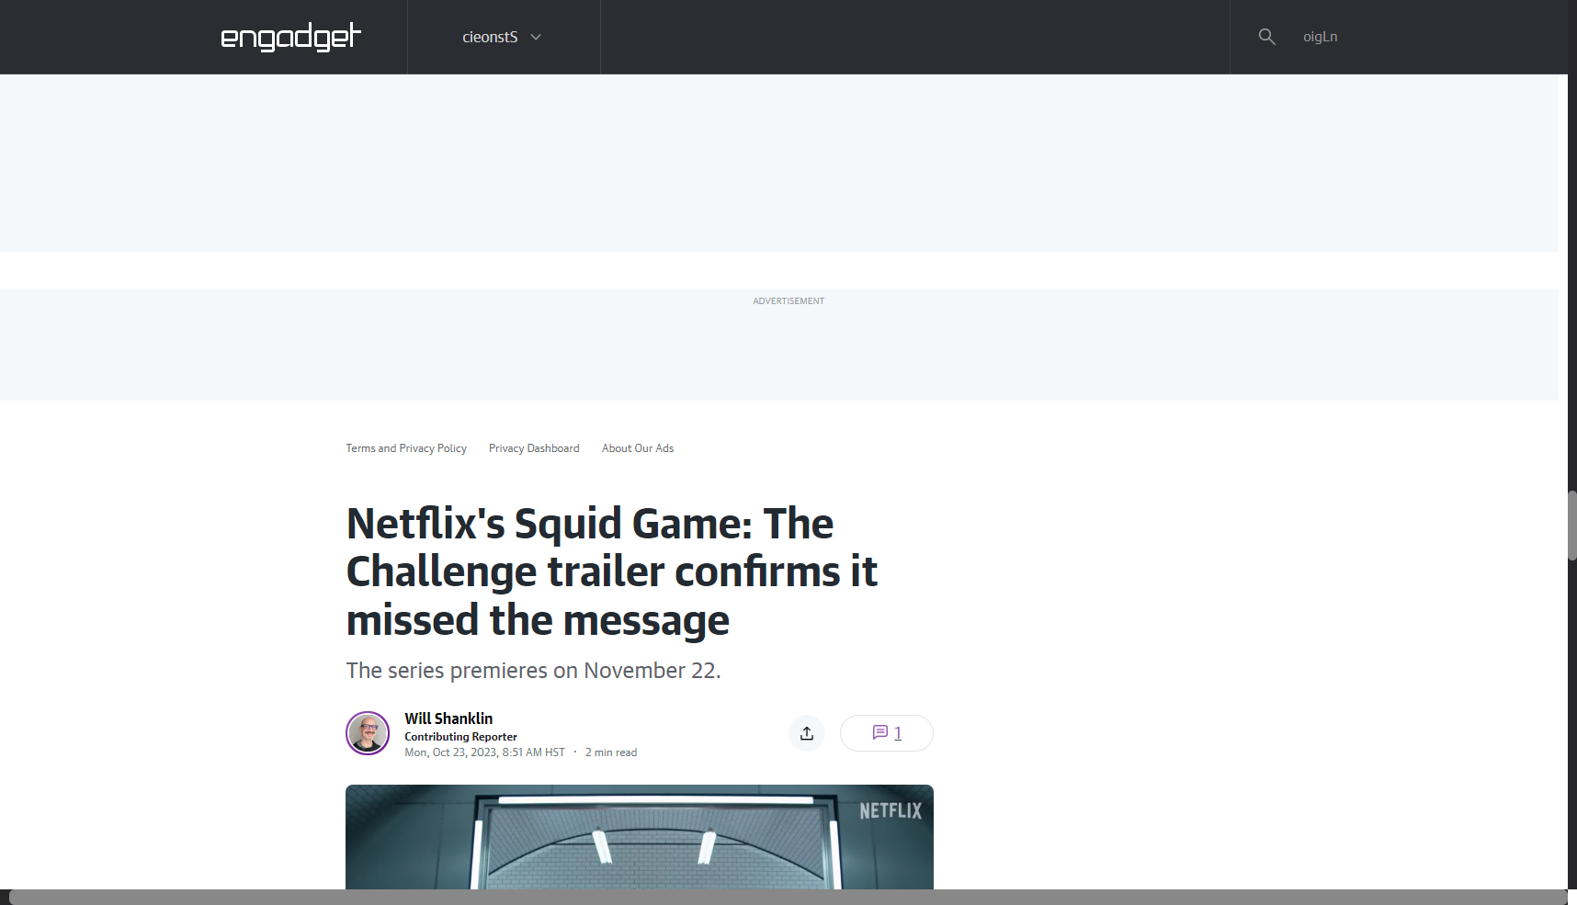Visit the About Our Ads link
Image resolution: width=1577 pixels, height=905 pixels.
(638, 448)
